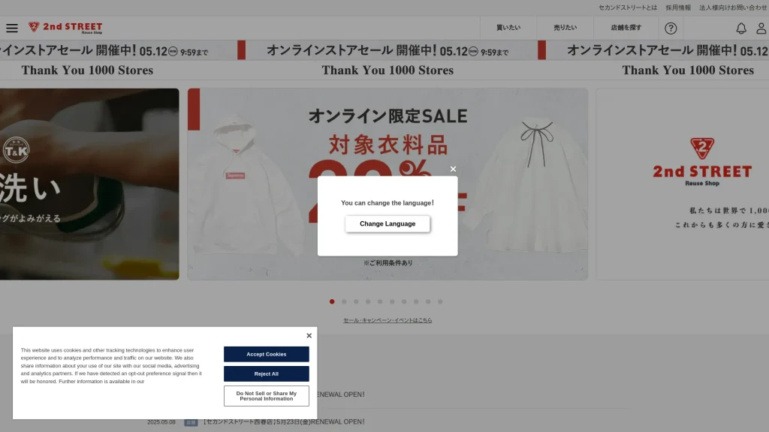Open the user account icon
The image size is (769, 432).
(761, 28)
